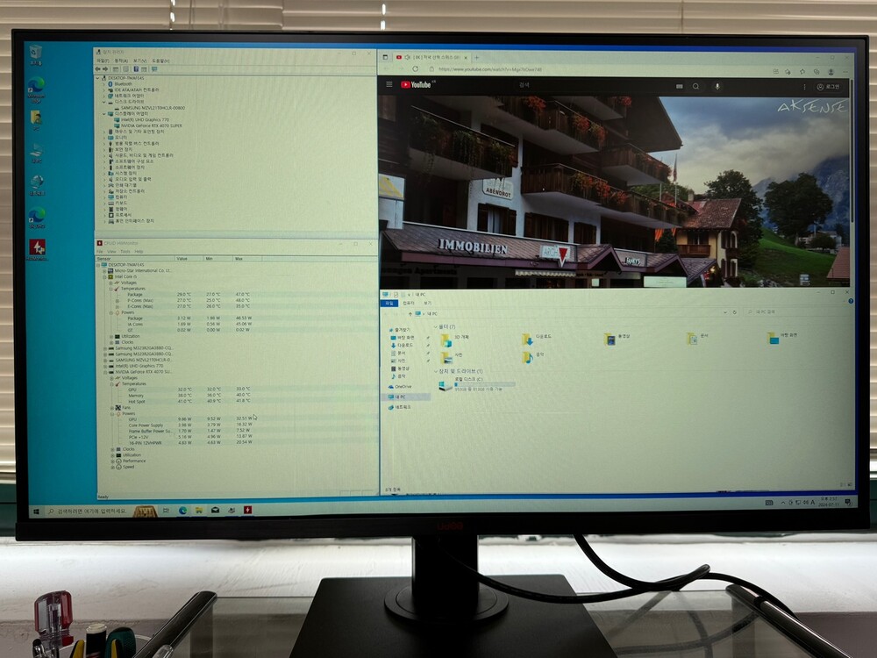The image size is (877, 658).
Task: Expand the Bluetooth device category
Action: (103, 84)
